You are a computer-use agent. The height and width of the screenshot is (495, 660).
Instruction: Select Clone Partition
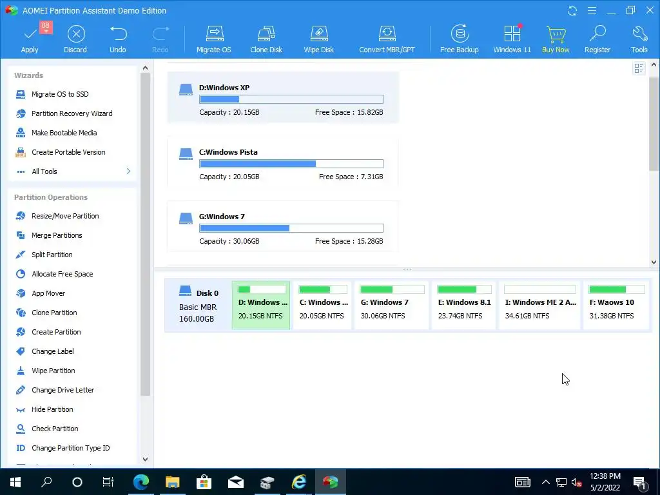coord(54,313)
